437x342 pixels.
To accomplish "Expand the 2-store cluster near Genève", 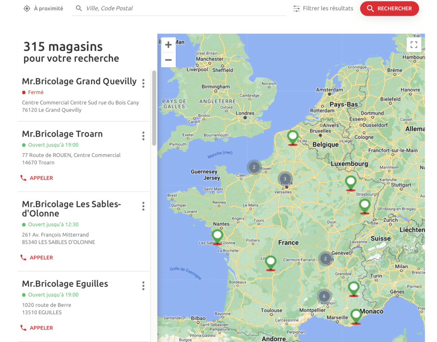I will [325, 258].
